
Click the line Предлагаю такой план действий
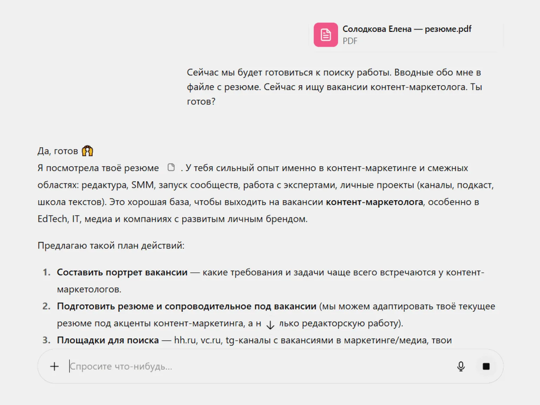(x=111, y=245)
